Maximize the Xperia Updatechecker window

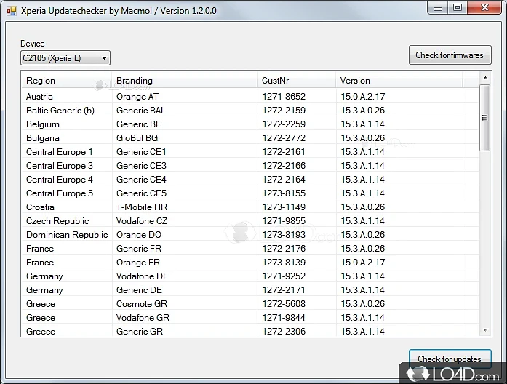tap(458, 8)
